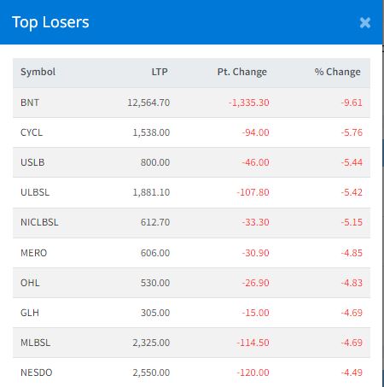Open the OHL symbol entry
This screenshot has width=384, height=387.
[x=30, y=283]
